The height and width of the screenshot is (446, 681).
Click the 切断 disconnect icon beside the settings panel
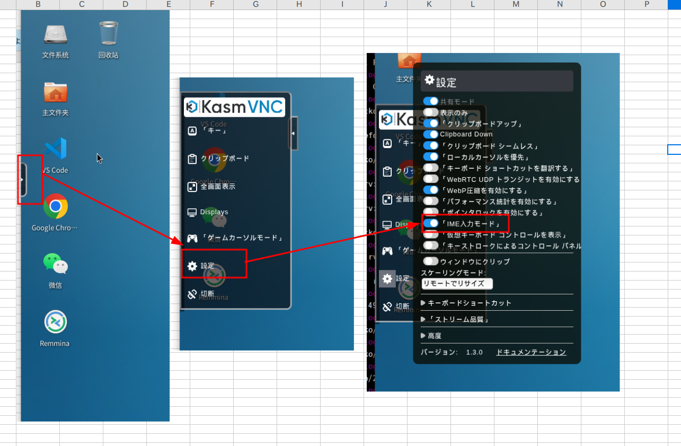pos(387,306)
